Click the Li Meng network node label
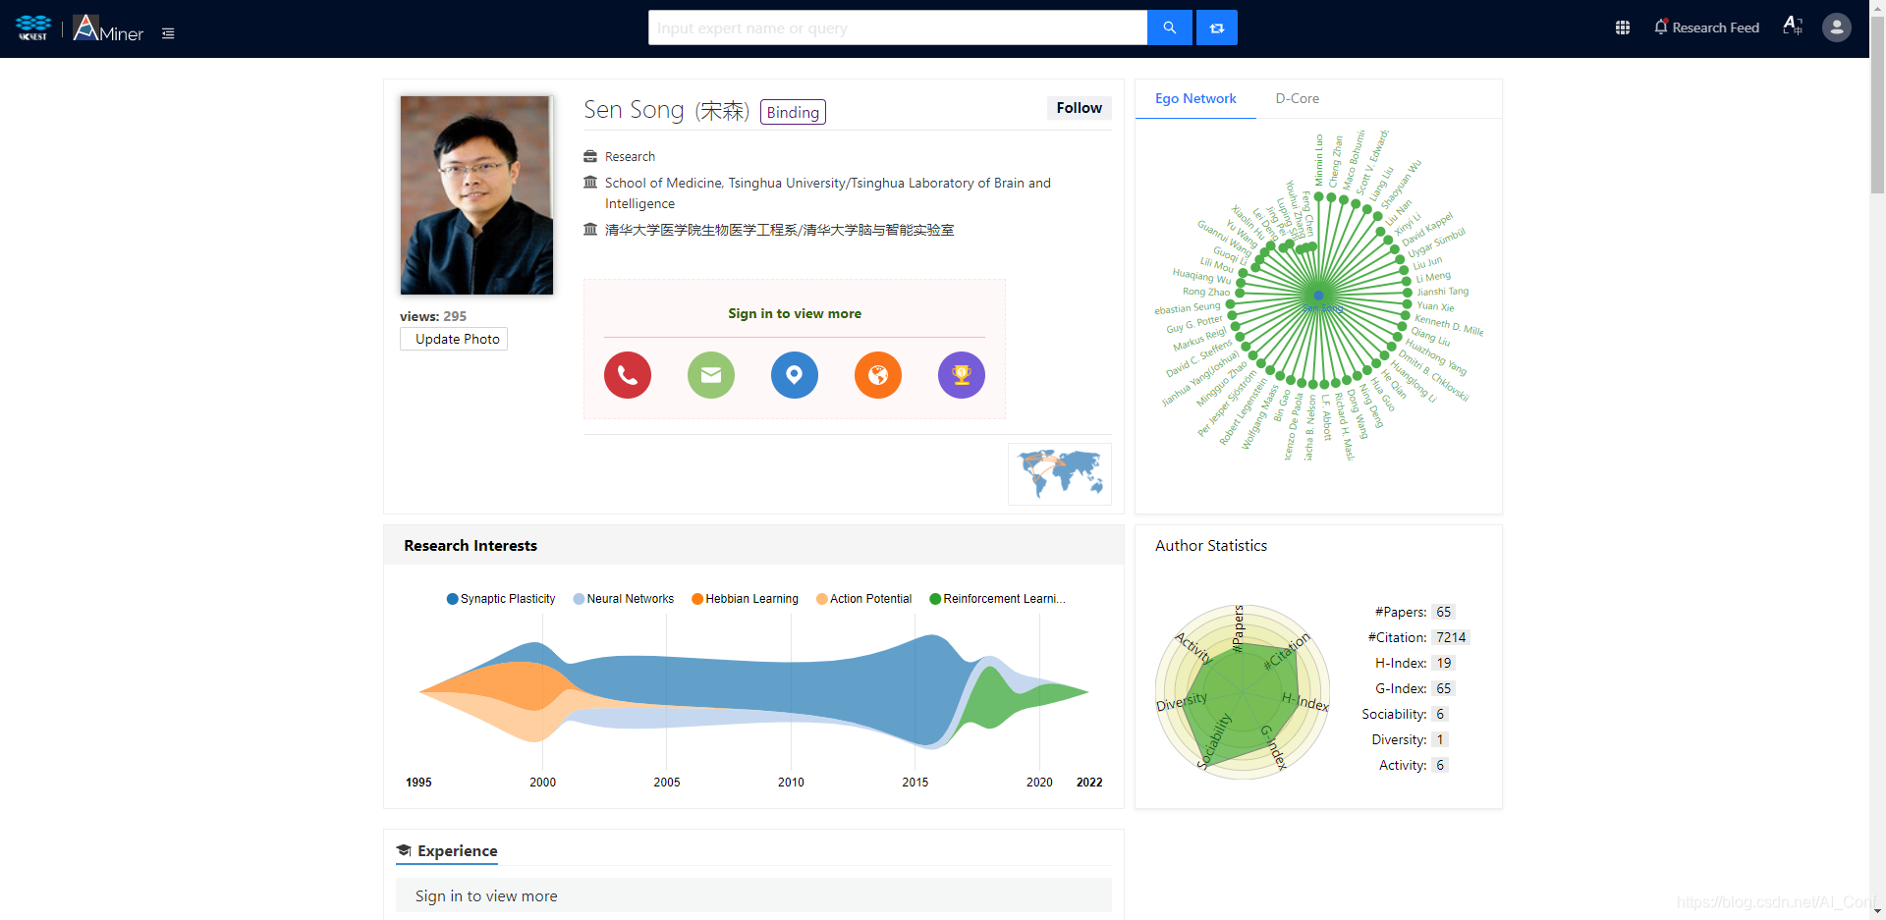This screenshot has width=1886, height=920. coord(1433,277)
